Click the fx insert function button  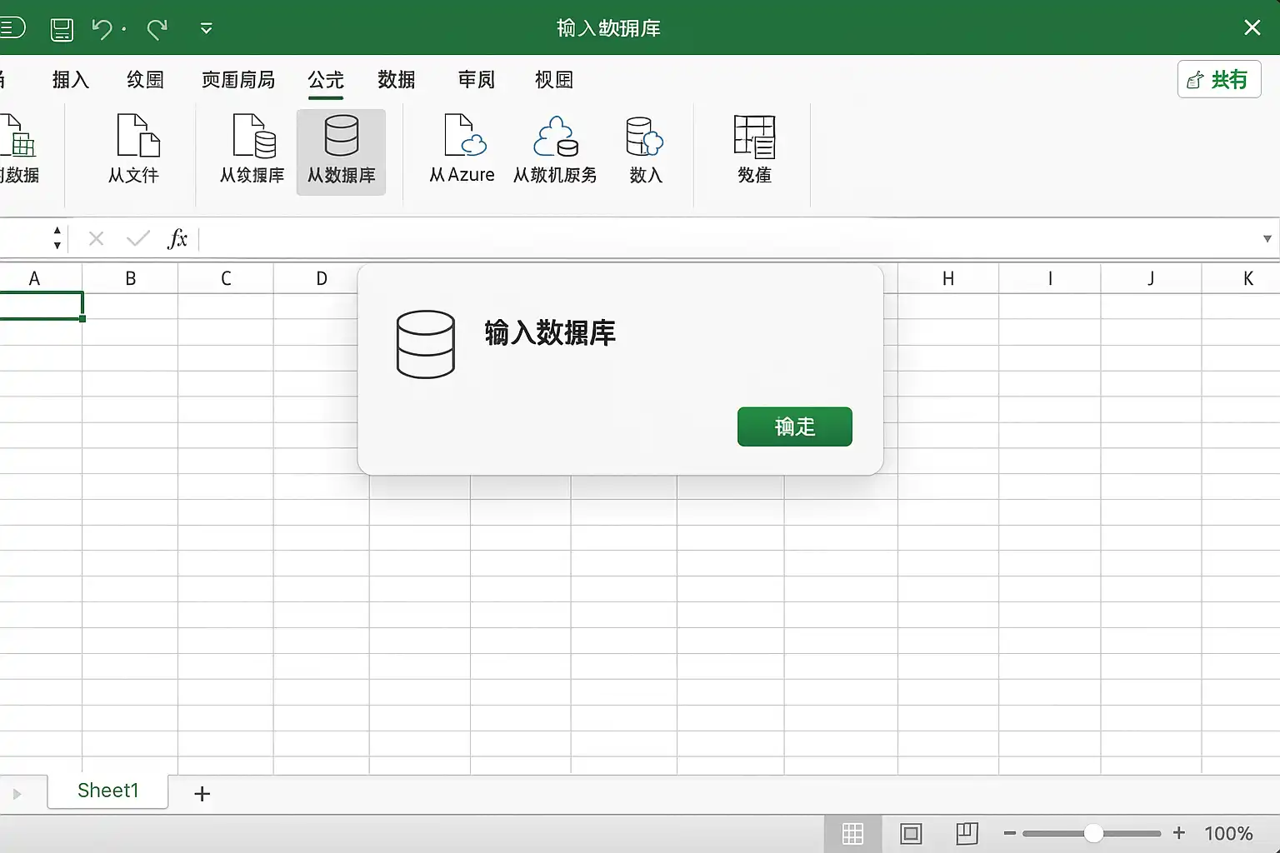coord(177,239)
